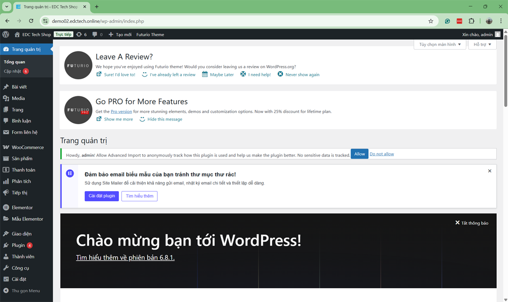Screen dimensions: 508x302
Task: Click the Elementor sidebar icon
Action: 6,207
